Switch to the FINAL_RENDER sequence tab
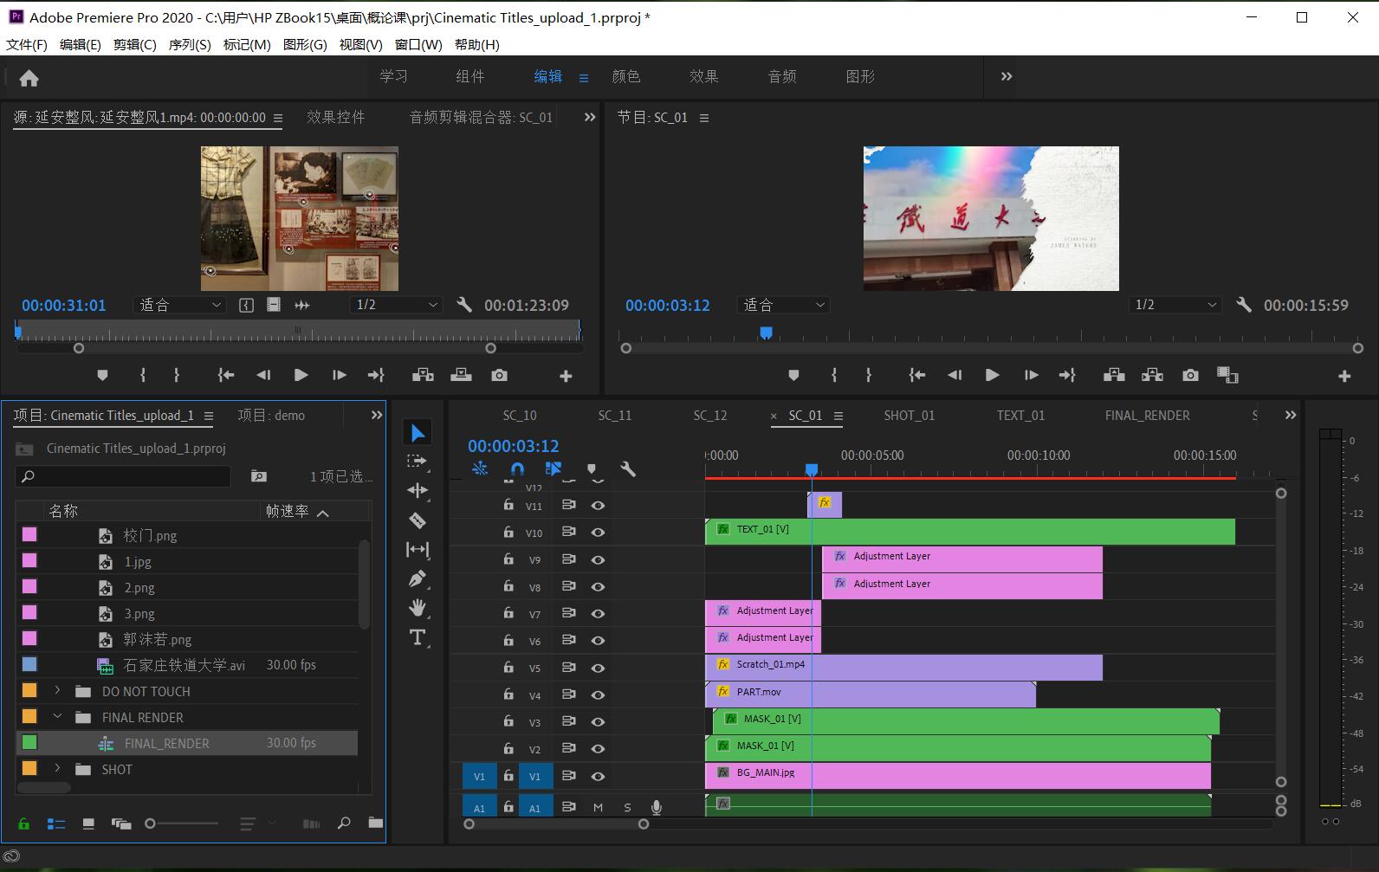This screenshot has width=1379, height=872. click(x=1147, y=416)
